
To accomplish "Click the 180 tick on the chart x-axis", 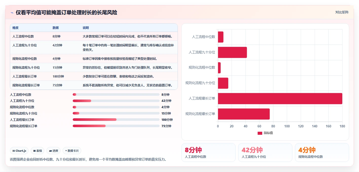I will click(x=342, y=126).
